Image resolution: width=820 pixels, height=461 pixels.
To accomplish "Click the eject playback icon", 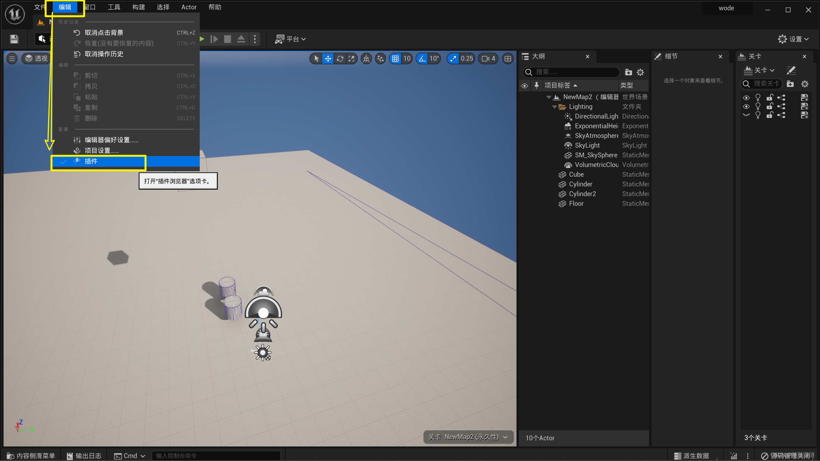I will (x=241, y=39).
